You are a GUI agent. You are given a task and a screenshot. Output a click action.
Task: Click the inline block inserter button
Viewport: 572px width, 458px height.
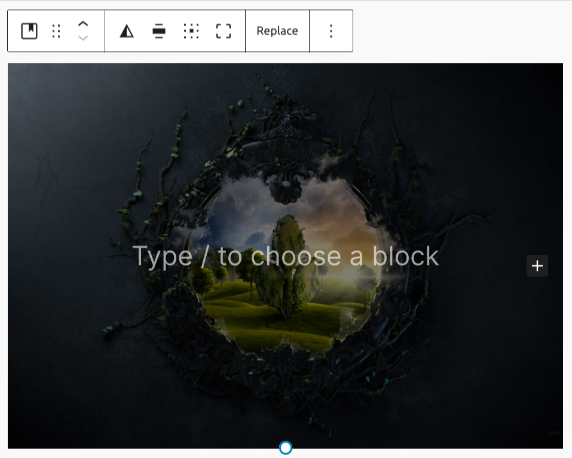tap(537, 266)
